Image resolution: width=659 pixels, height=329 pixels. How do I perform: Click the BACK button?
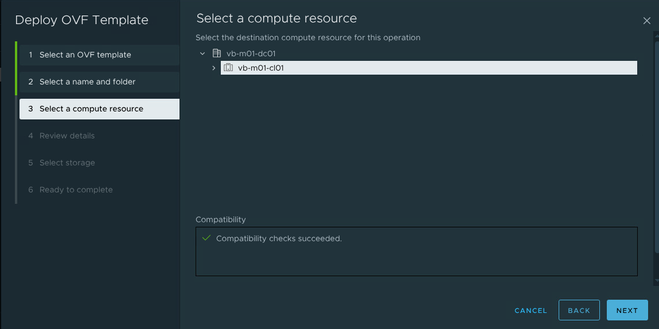pos(579,311)
